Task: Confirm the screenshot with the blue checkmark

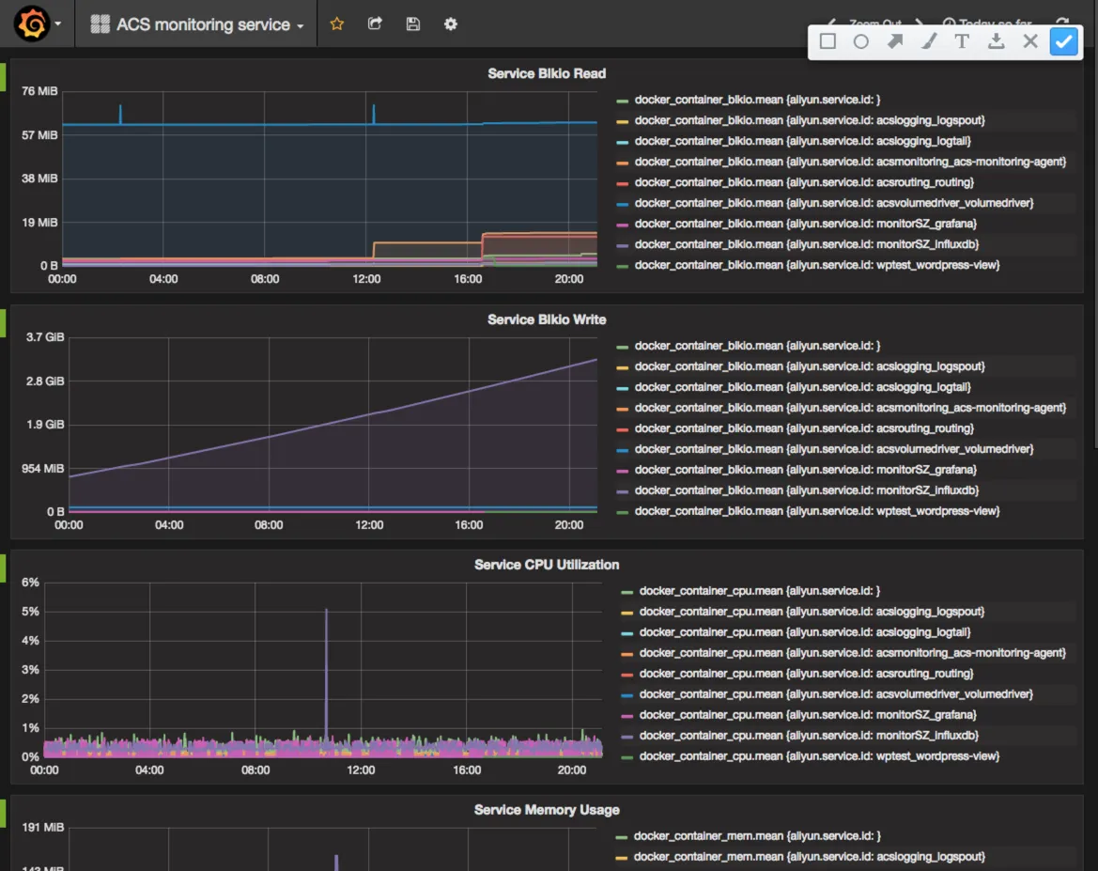Action: [1063, 41]
